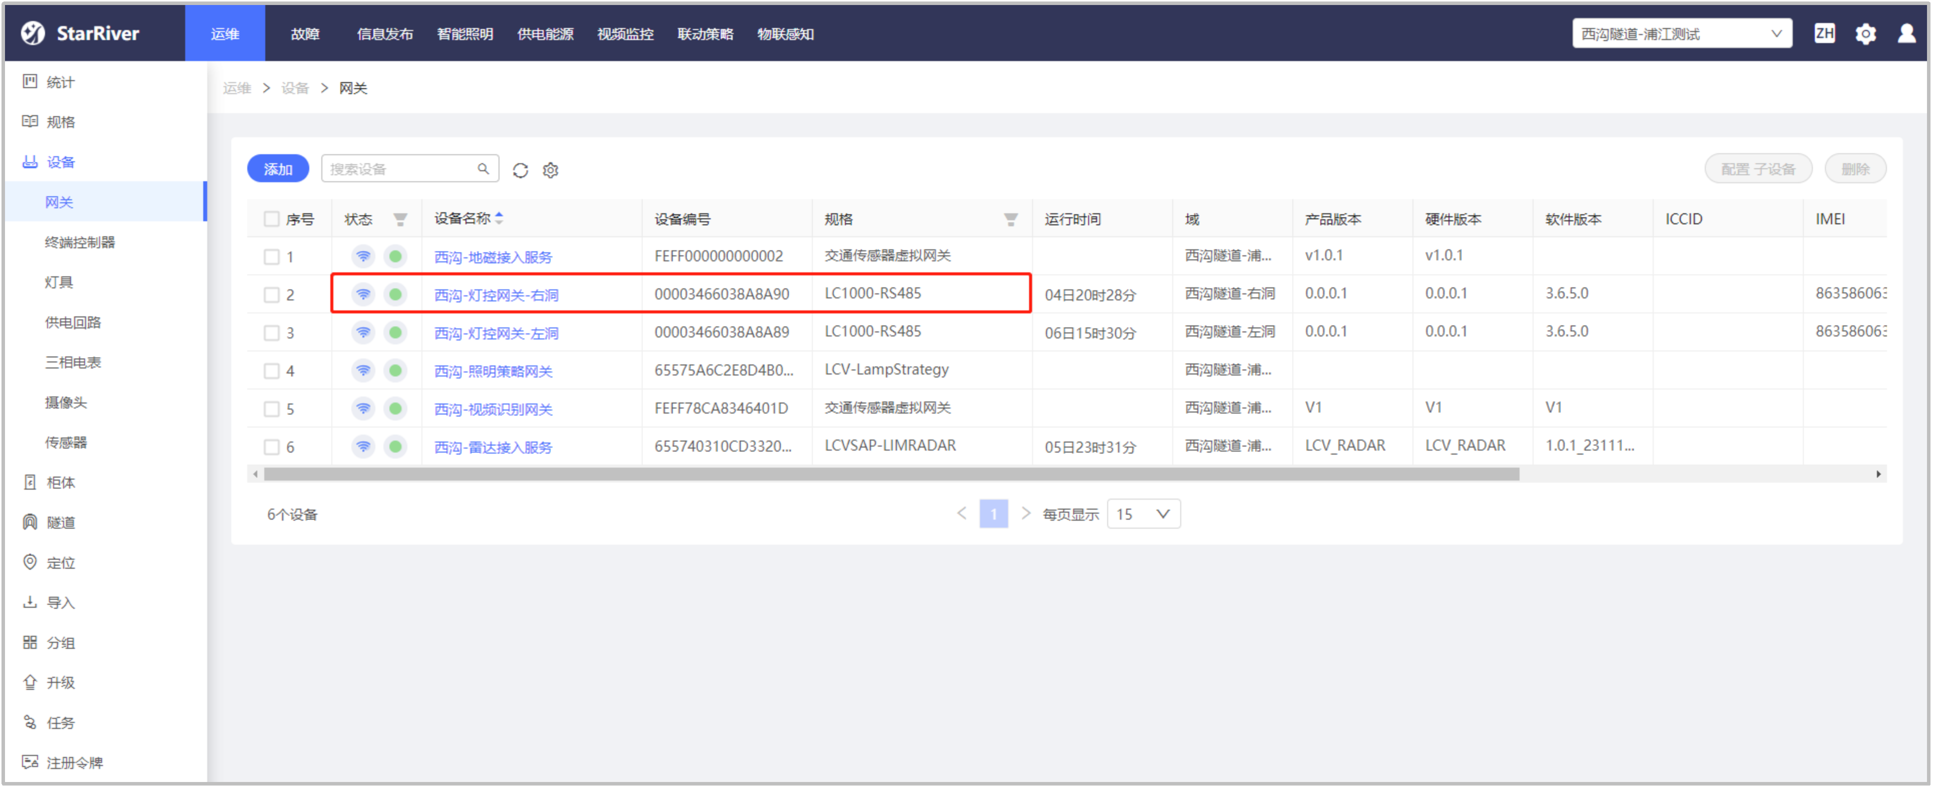This screenshot has height=786, width=1934.
Task: Click the 删除 button
Action: tap(1855, 169)
